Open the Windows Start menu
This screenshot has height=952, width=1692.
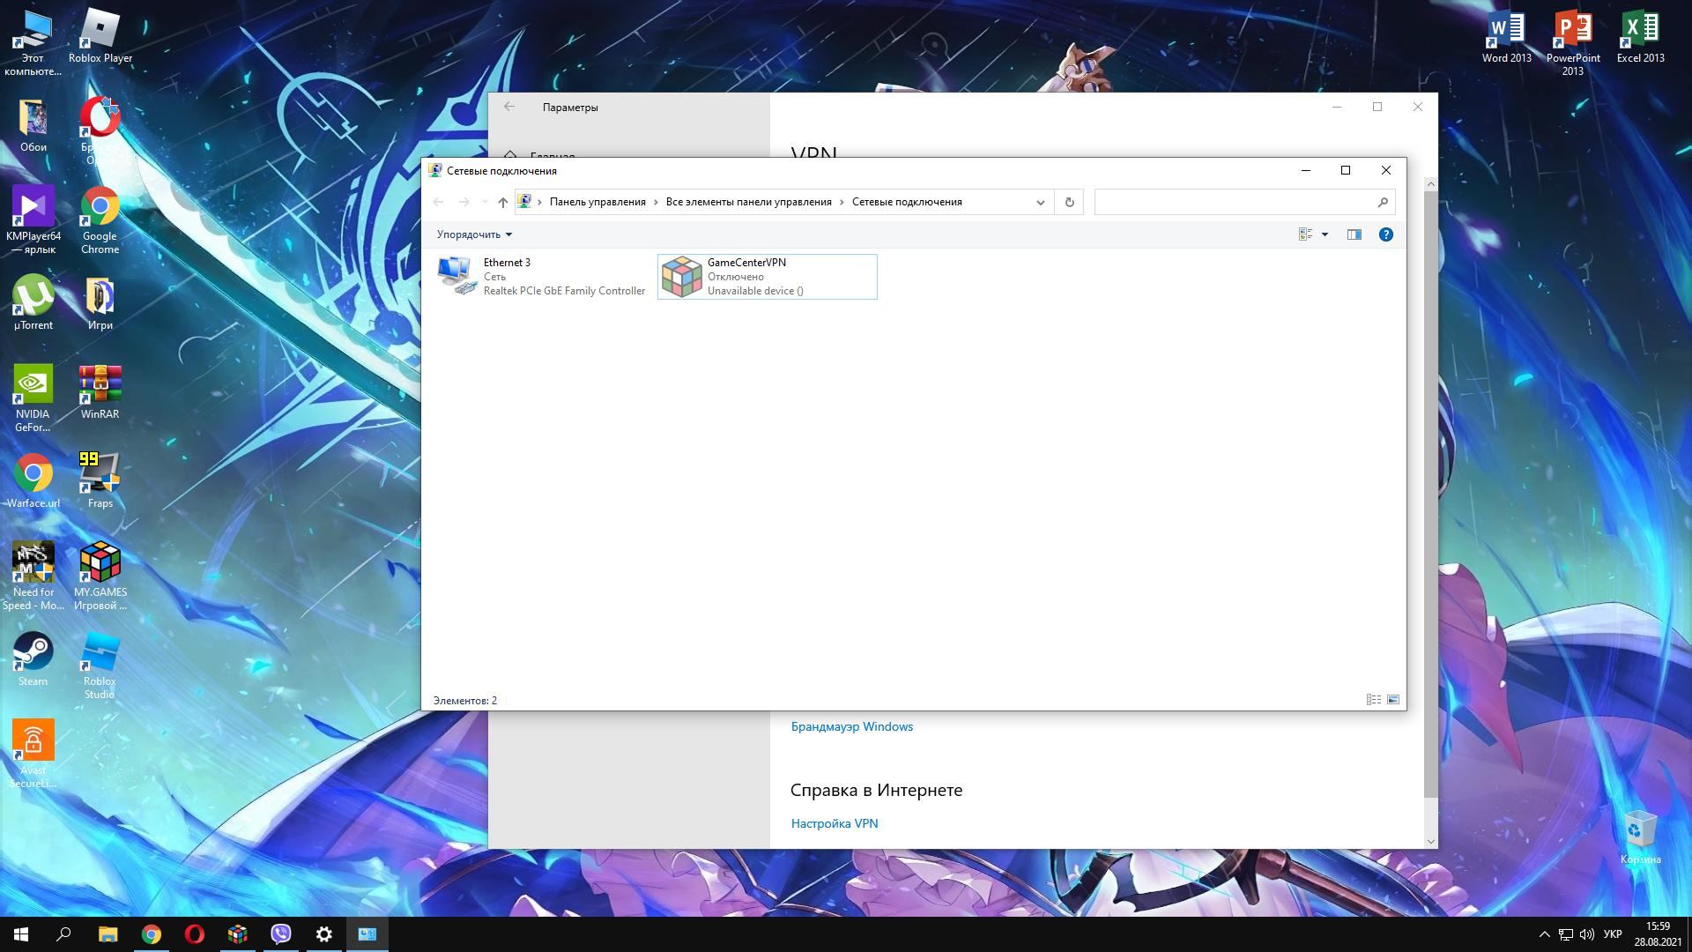pos(21,934)
